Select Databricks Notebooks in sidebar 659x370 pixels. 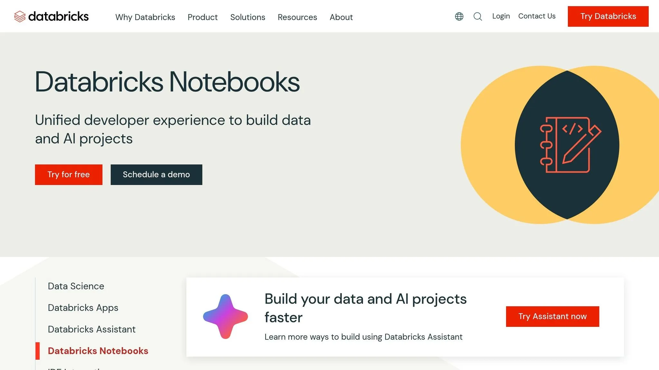tap(98, 351)
